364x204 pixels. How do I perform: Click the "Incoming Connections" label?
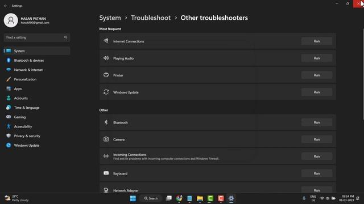130,155
